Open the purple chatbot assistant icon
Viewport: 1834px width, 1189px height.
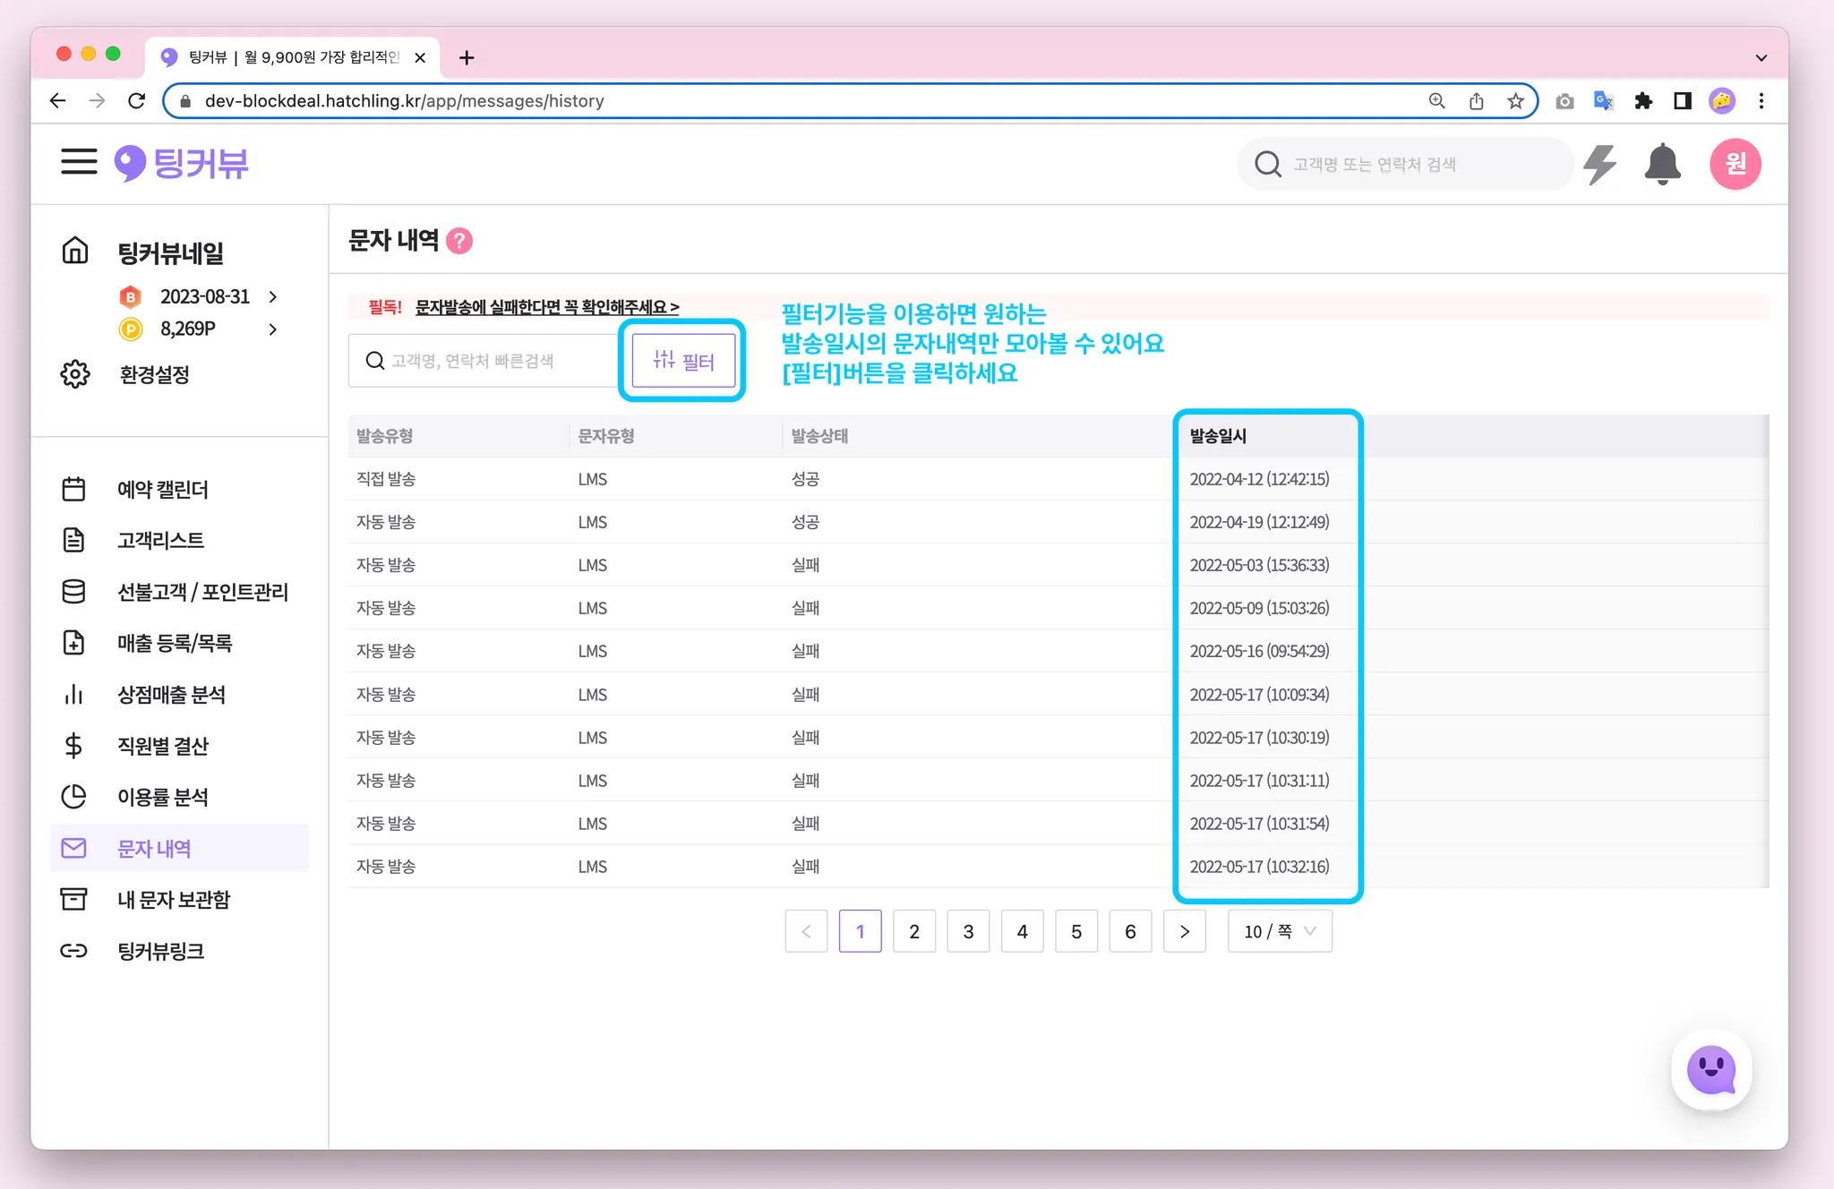[1711, 1070]
